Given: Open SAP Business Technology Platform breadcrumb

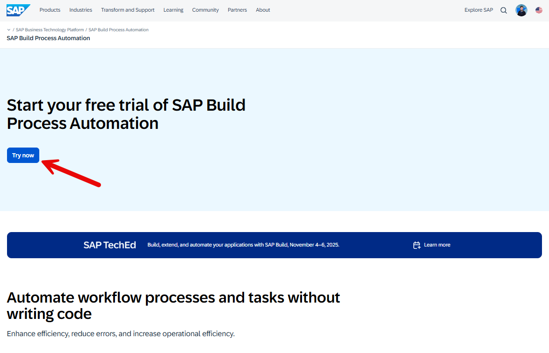Looking at the screenshot, I should tap(50, 30).
